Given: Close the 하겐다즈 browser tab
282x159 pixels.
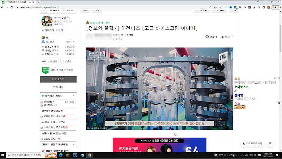Looking at the screenshot, I should point(33,2).
